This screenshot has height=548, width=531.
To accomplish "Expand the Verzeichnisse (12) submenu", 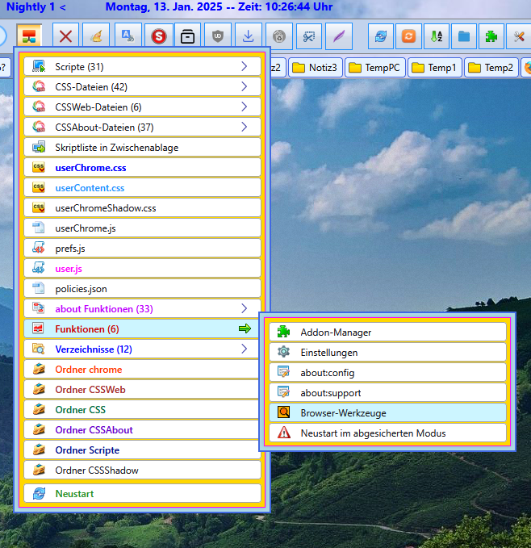I will [x=142, y=349].
